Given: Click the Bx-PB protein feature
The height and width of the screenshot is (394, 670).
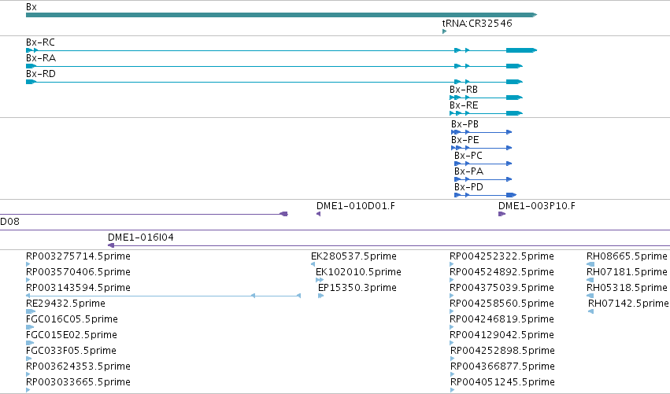Looking at the screenshot, I should click(x=482, y=132).
